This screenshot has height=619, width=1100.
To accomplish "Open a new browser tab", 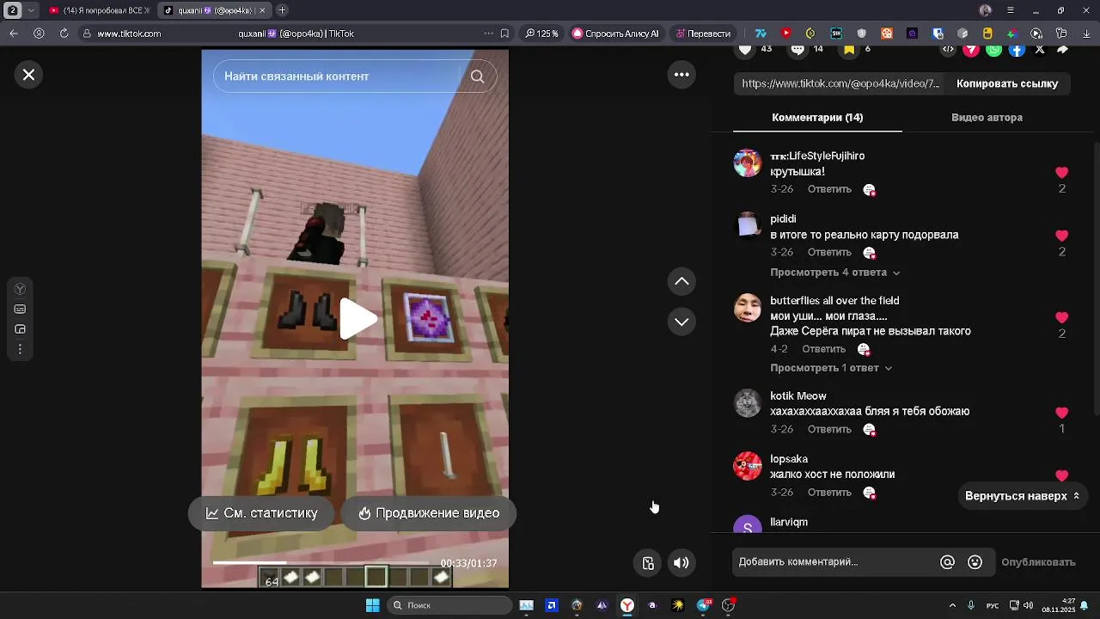I will tap(282, 10).
